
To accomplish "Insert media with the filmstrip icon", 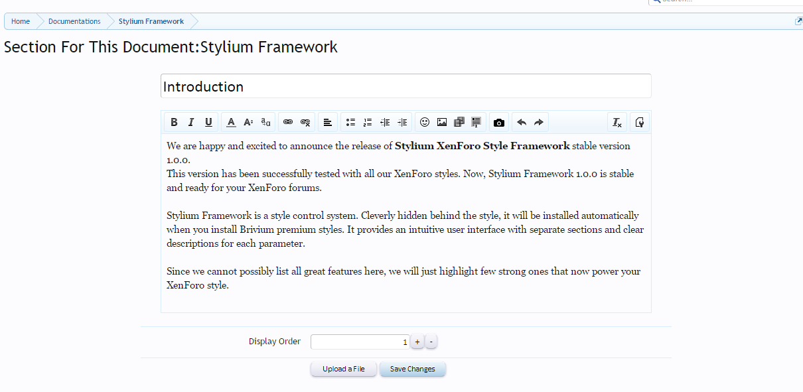I will [x=459, y=122].
